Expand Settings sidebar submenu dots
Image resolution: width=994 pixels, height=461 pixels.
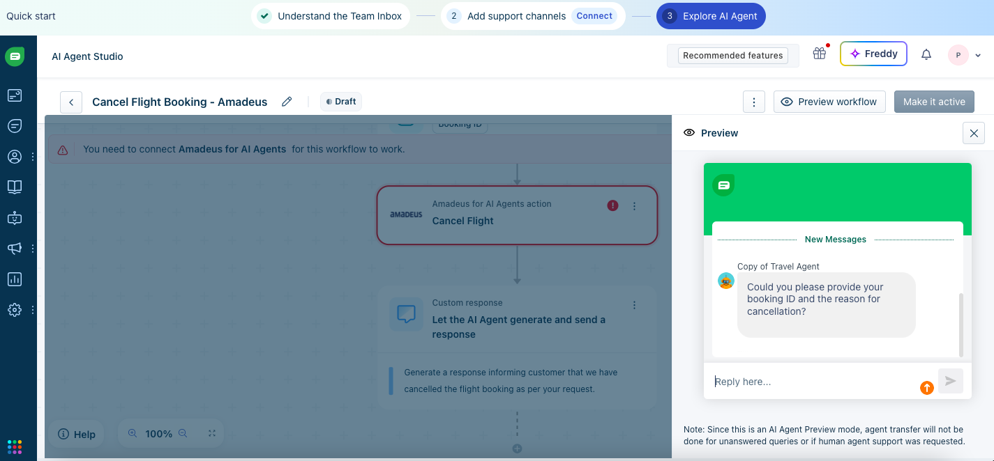click(x=33, y=310)
